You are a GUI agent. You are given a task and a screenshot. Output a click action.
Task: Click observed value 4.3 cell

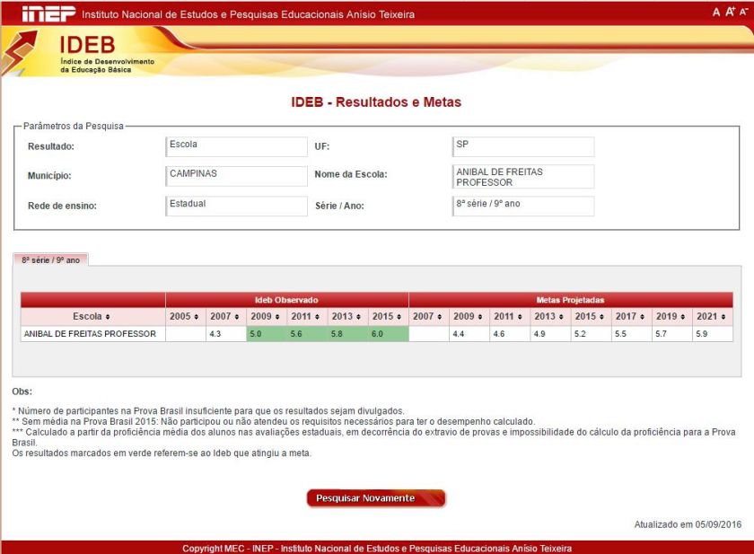(x=225, y=334)
